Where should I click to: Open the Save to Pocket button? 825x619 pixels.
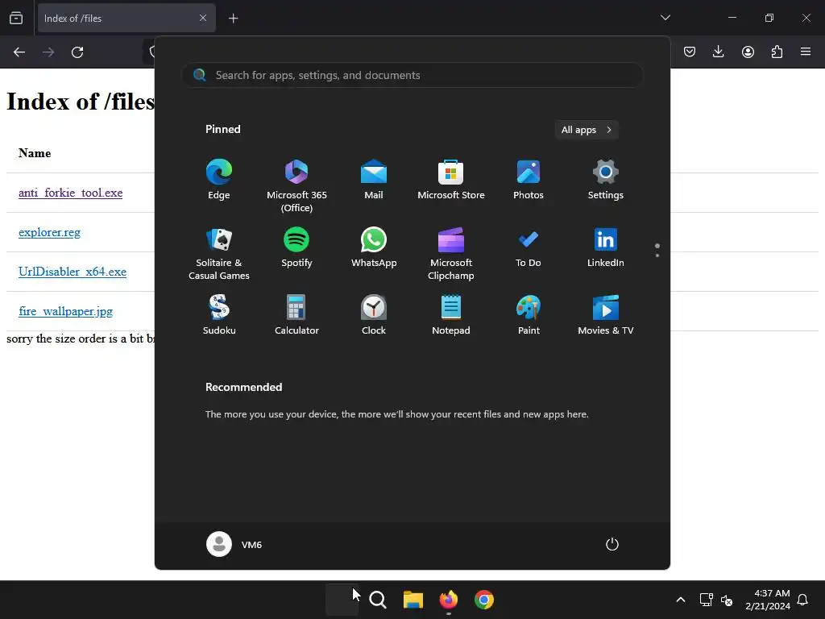690,52
